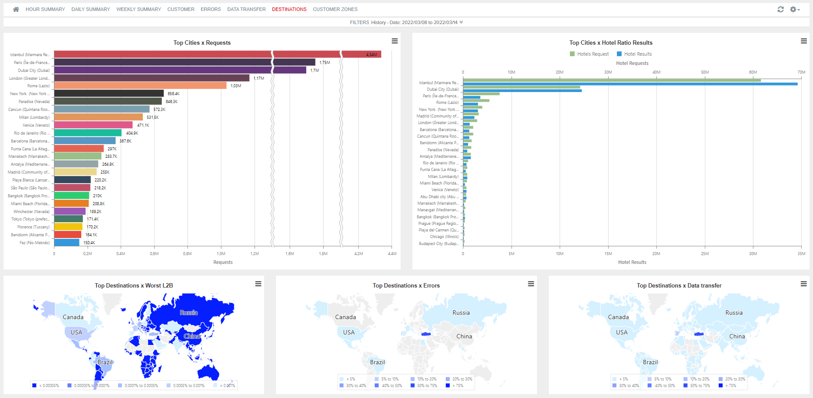Viewport: 813px width, 398px height.
Task: Click the home icon in the navigation bar
Action: pyautogui.click(x=16, y=9)
